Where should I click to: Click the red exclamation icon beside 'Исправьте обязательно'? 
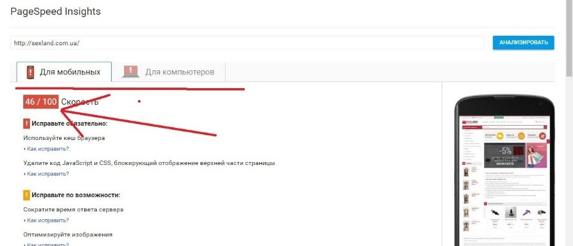click(27, 123)
